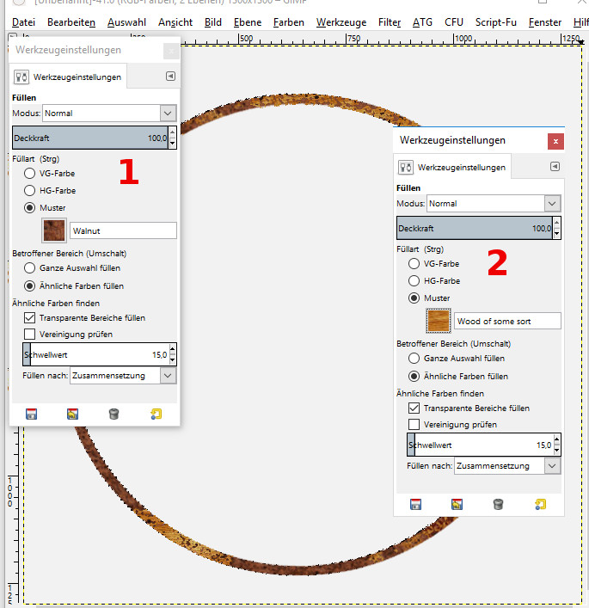This screenshot has height=608, width=589.
Task: Click Werkzeugeinstellungen tab icon in panel 2
Action: (x=406, y=167)
